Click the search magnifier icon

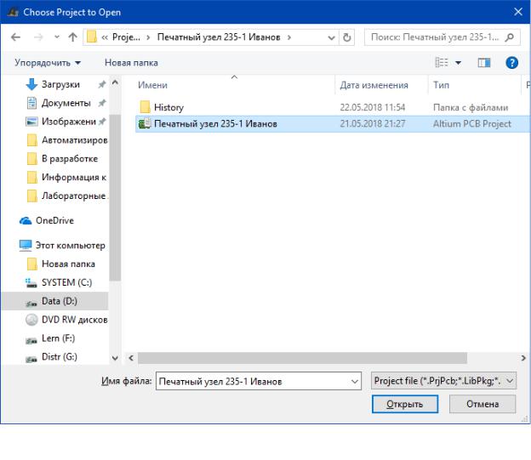pos(510,37)
